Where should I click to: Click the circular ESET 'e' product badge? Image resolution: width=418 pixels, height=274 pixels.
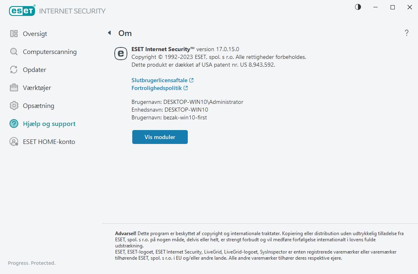(120, 54)
